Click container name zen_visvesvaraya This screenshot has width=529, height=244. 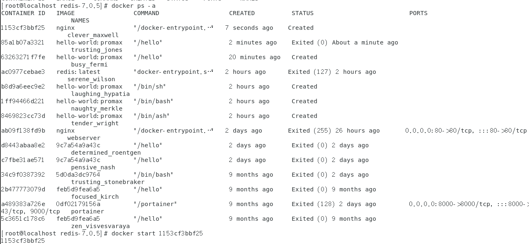(x=100, y=226)
